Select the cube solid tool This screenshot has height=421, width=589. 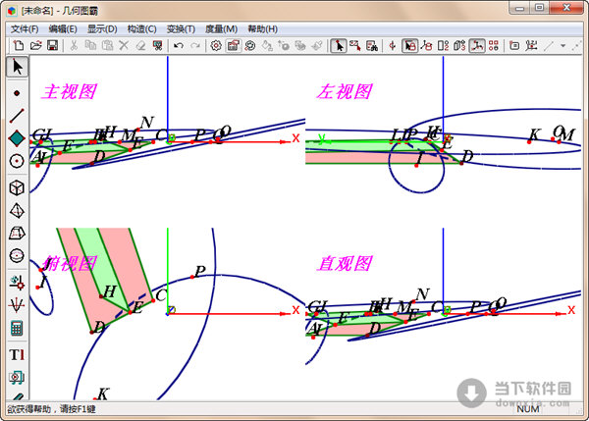[x=17, y=187]
